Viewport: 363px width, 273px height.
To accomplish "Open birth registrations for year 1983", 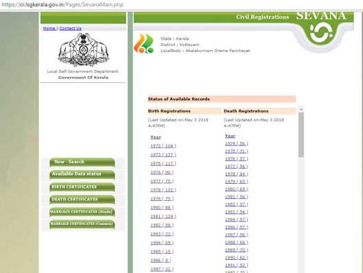I will (162, 234).
